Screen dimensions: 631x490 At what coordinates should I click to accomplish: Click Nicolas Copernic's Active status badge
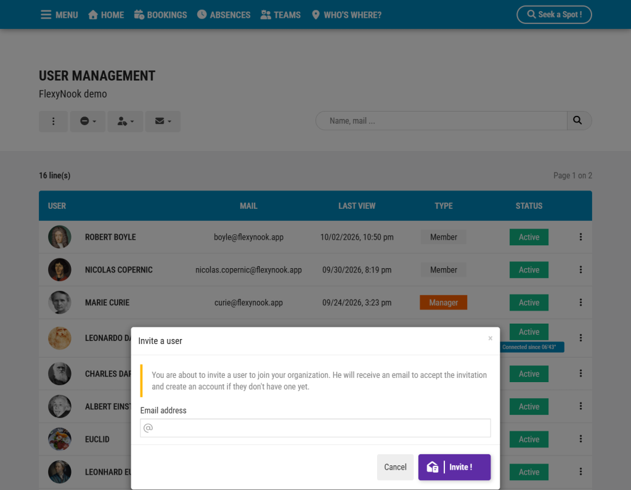click(529, 270)
